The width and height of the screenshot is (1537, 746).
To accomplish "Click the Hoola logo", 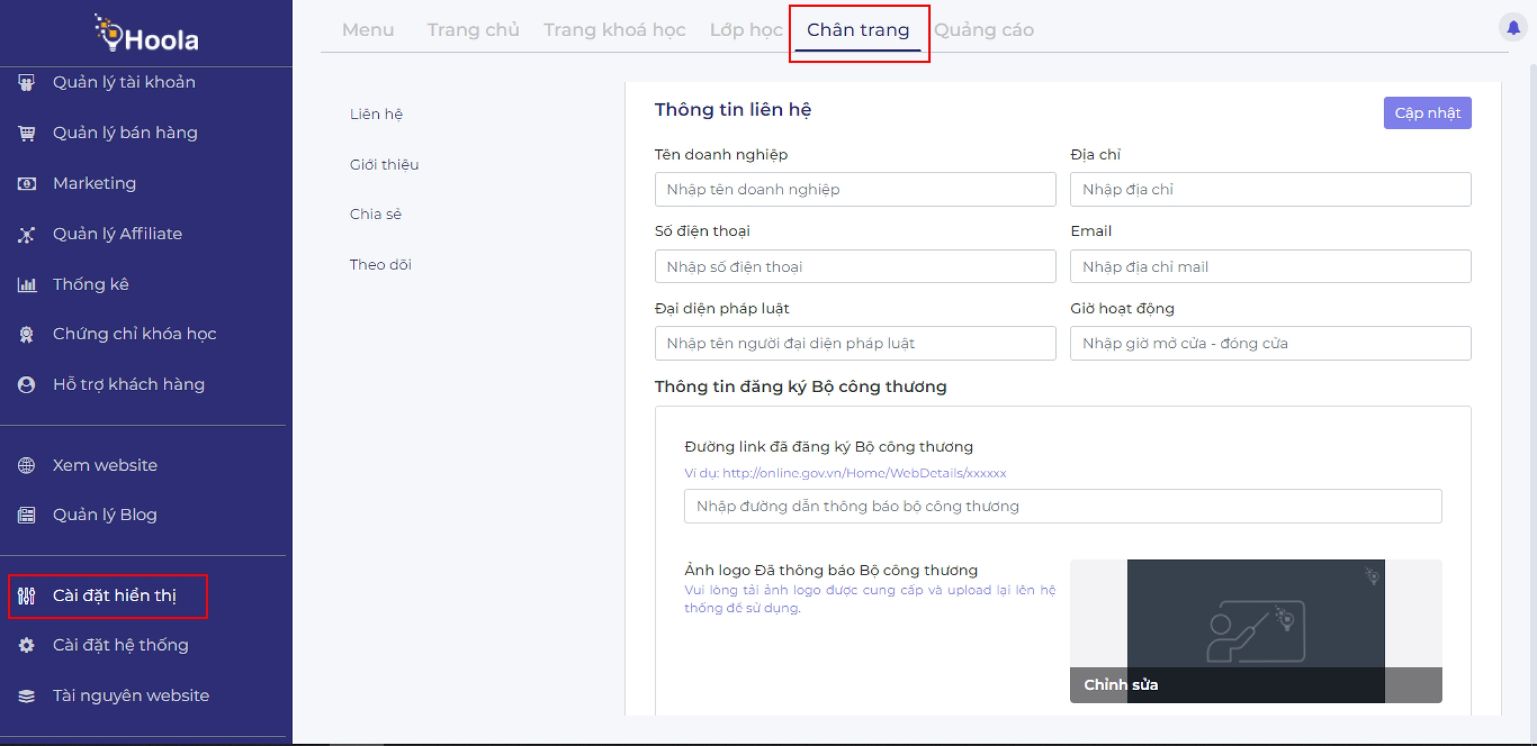I will coord(147,35).
